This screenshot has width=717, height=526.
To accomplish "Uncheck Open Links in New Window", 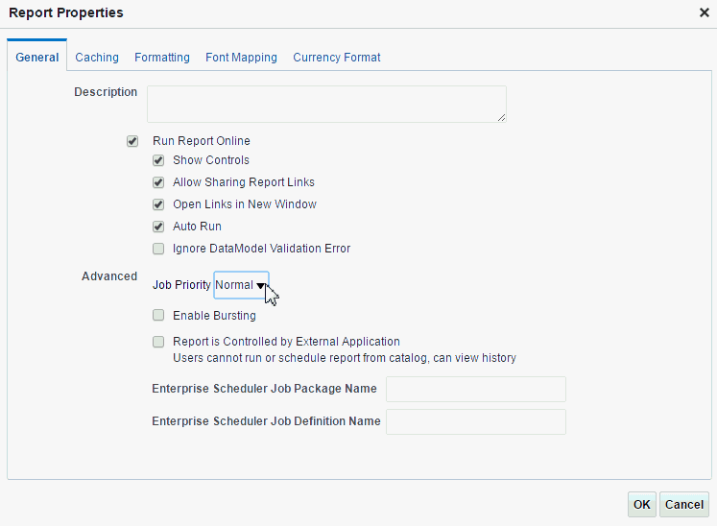I will pyautogui.click(x=158, y=204).
